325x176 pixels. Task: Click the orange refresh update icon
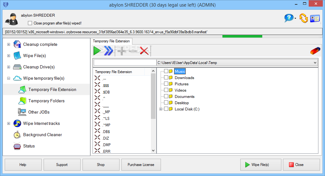303,18
